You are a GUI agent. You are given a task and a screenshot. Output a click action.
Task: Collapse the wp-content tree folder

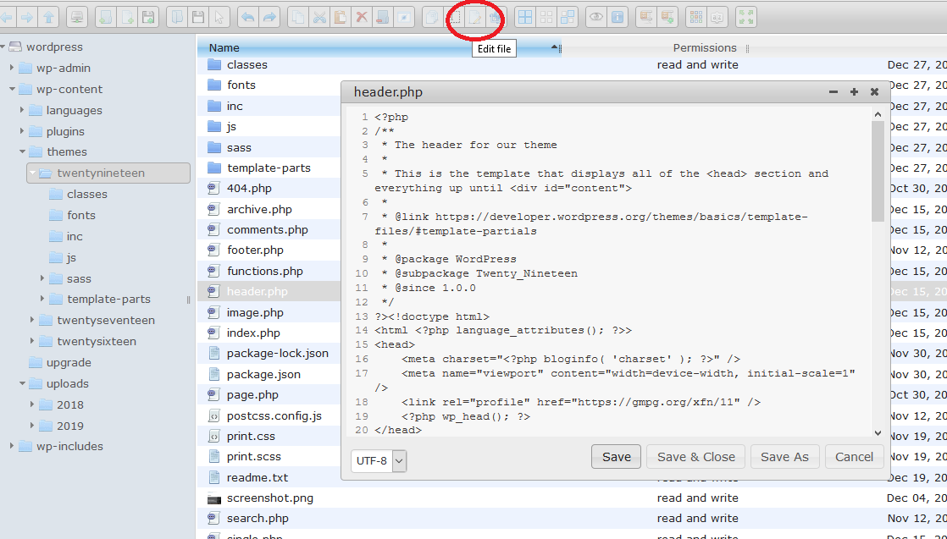coord(12,90)
